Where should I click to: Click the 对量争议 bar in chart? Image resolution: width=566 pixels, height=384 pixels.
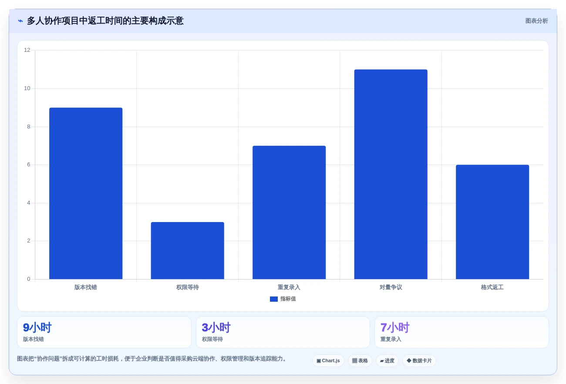point(391,174)
